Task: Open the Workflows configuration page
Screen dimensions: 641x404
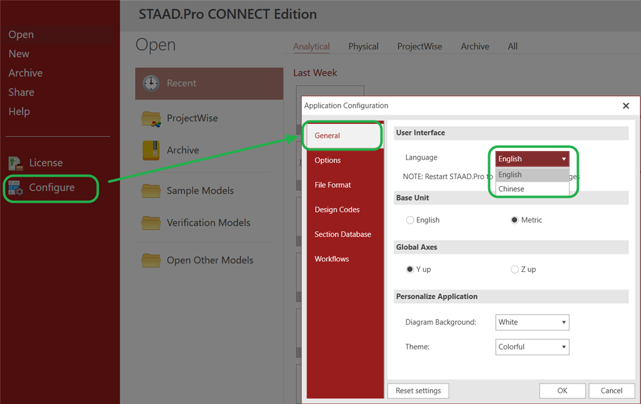Action: point(345,259)
